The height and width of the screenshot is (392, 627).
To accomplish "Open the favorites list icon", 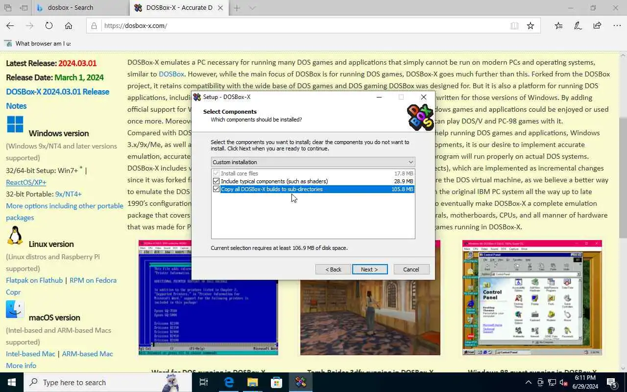I will (x=559, y=25).
